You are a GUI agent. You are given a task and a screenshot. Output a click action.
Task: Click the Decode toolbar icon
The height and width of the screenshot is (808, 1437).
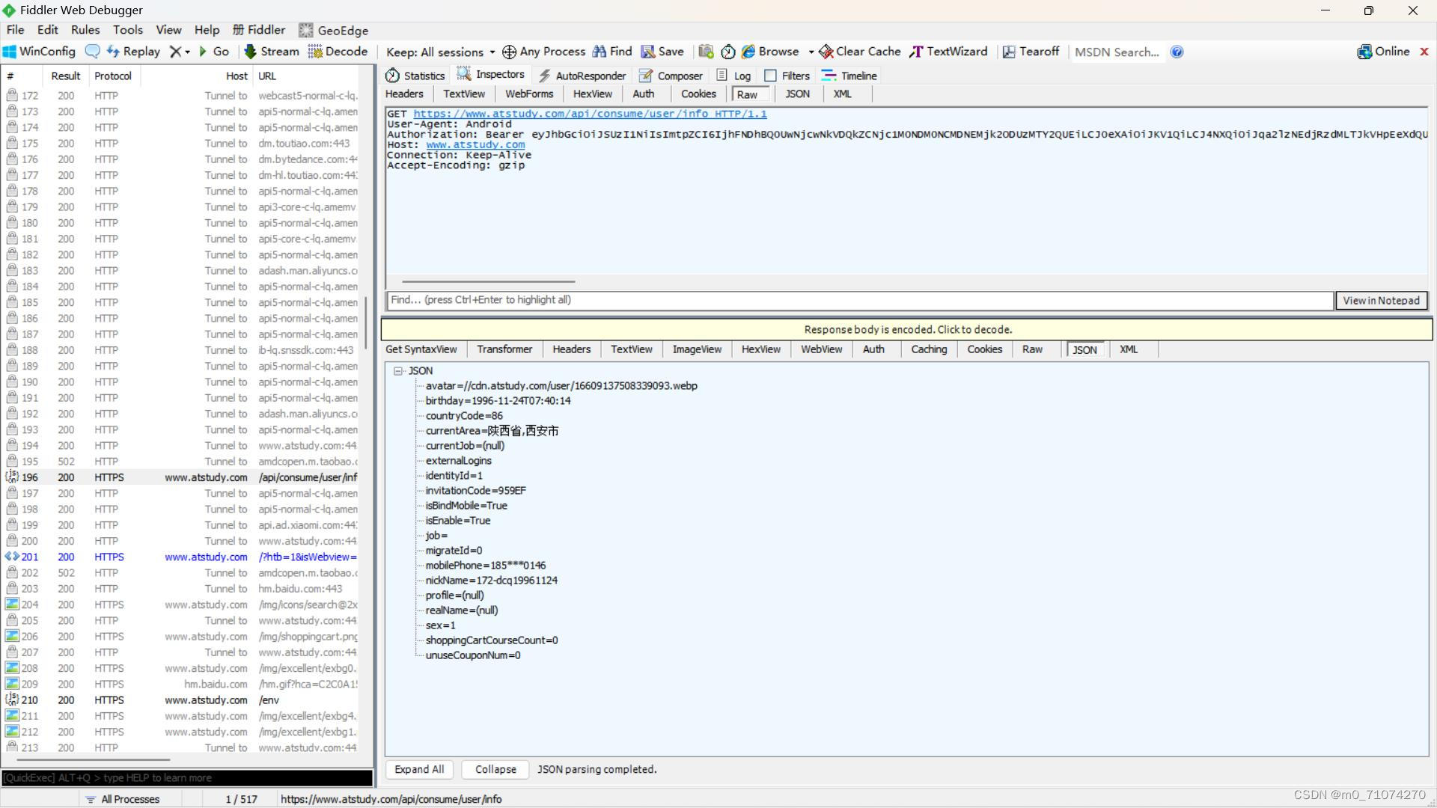coord(338,52)
